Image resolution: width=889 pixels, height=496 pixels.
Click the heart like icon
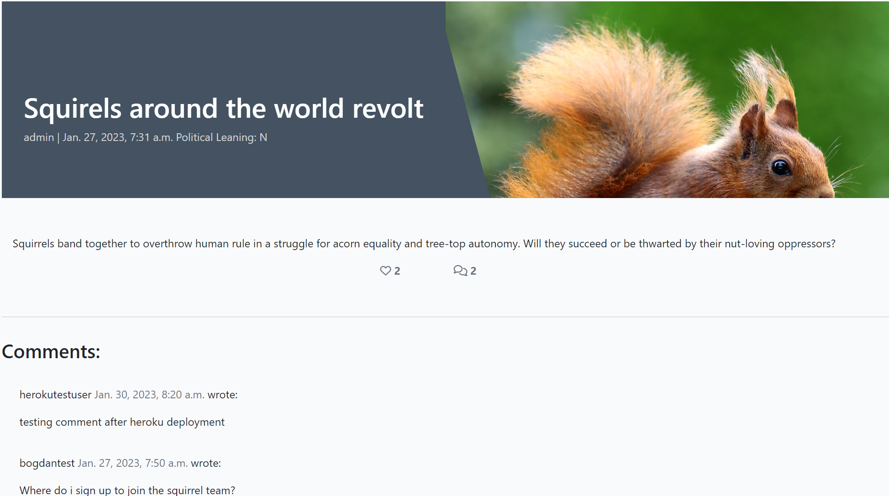pyautogui.click(x=385, y=271)
